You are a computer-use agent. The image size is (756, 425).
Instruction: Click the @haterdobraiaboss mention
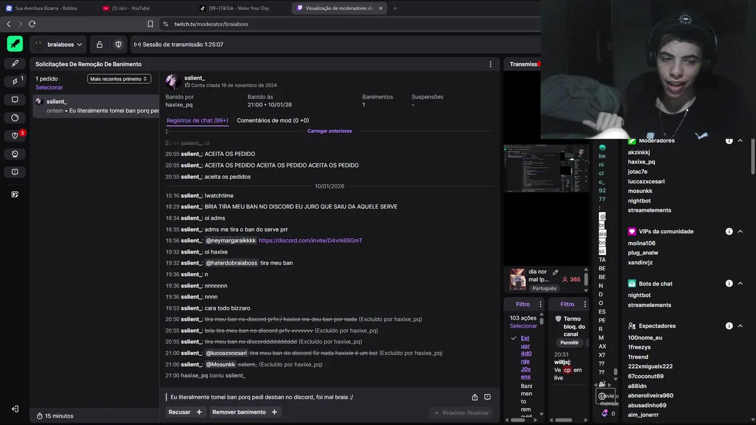(232, 263)
